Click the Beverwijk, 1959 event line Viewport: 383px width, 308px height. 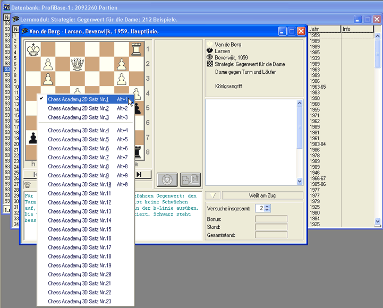(x=231, y=58)
